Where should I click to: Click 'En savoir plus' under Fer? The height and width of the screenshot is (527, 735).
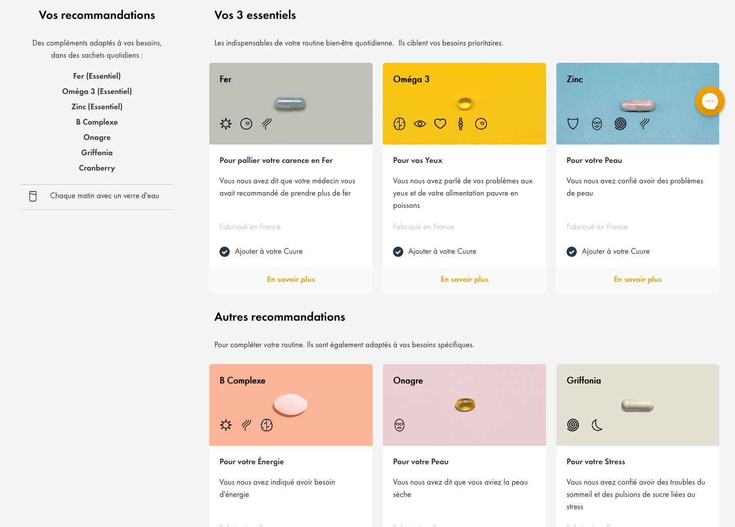290,279
